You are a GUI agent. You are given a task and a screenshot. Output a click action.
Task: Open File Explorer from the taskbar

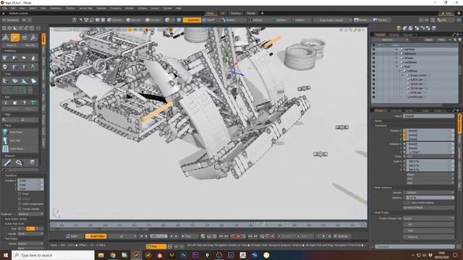[x=101, y=255]
